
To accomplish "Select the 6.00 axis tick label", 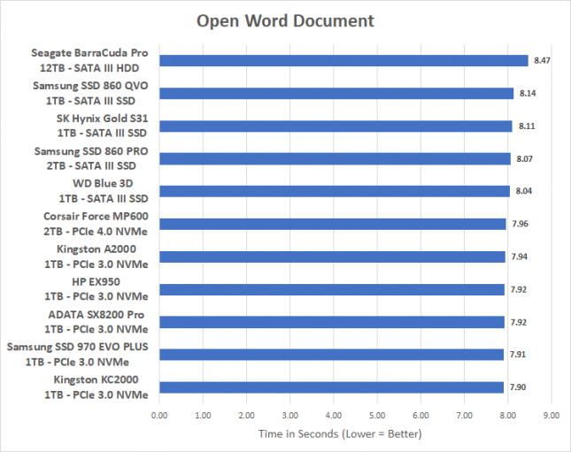I will [421, 415].
